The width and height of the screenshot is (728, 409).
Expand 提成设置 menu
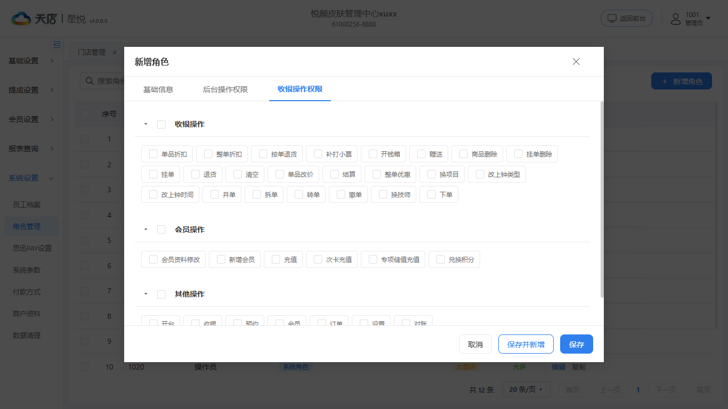pos(31,90)
